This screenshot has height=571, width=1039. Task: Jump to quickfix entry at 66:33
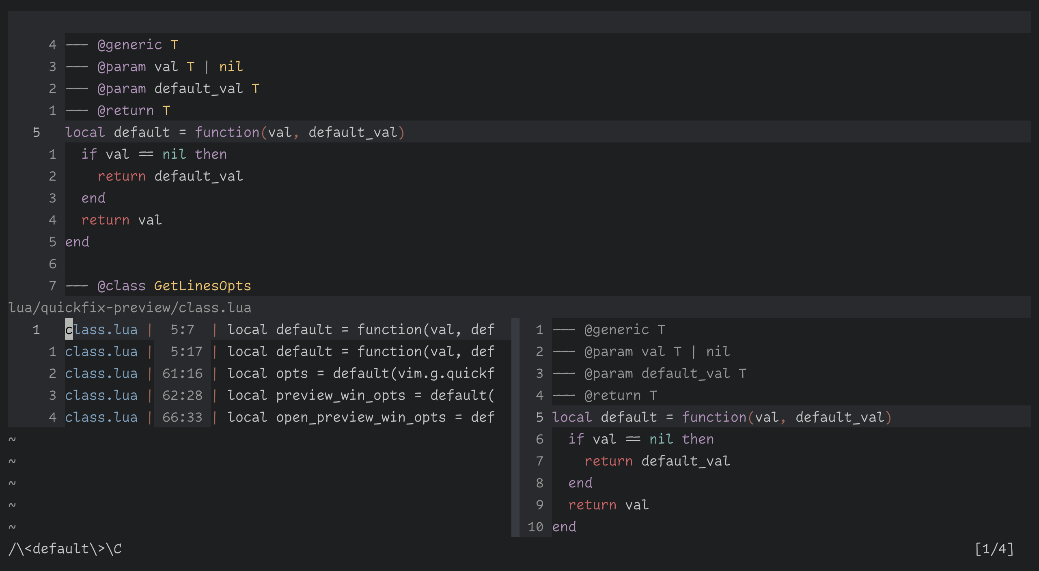(x=279, y=417)
